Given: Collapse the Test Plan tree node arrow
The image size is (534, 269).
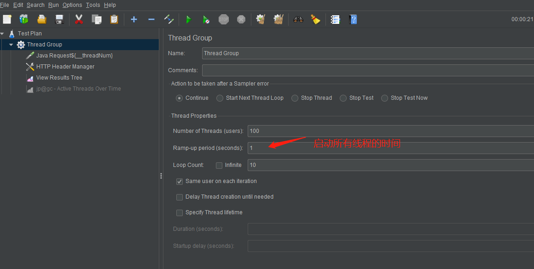Looking at the screenshot, I should point(2,34).
